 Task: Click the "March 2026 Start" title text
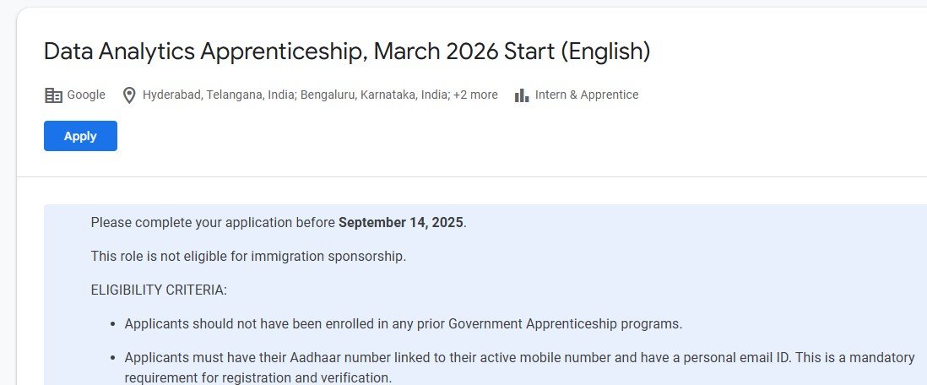click(x=464, y=52)
